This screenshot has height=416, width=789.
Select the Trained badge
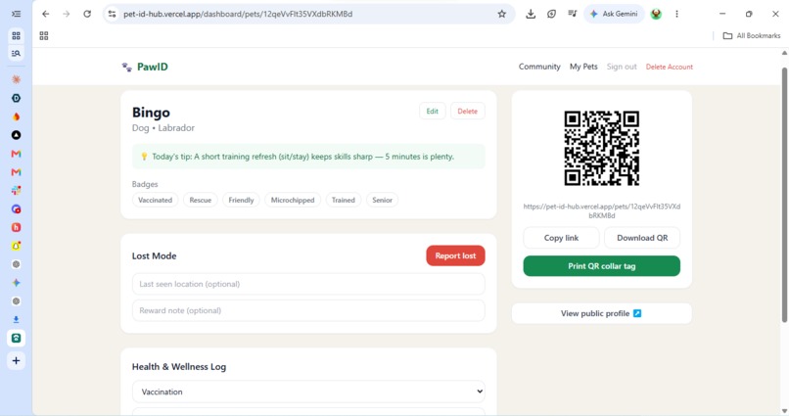pyautogui.click(x=344, y=201)
